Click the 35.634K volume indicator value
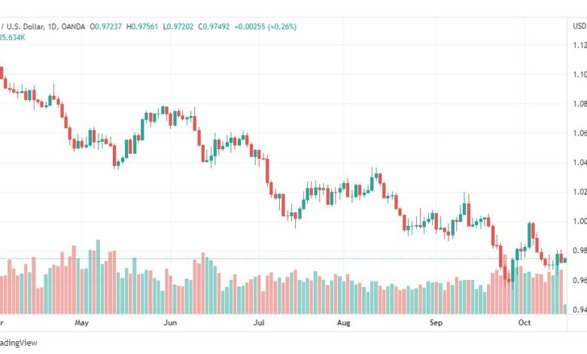Image resolution: width=587 pixels, height=354 pixels. tap(12, 38)
